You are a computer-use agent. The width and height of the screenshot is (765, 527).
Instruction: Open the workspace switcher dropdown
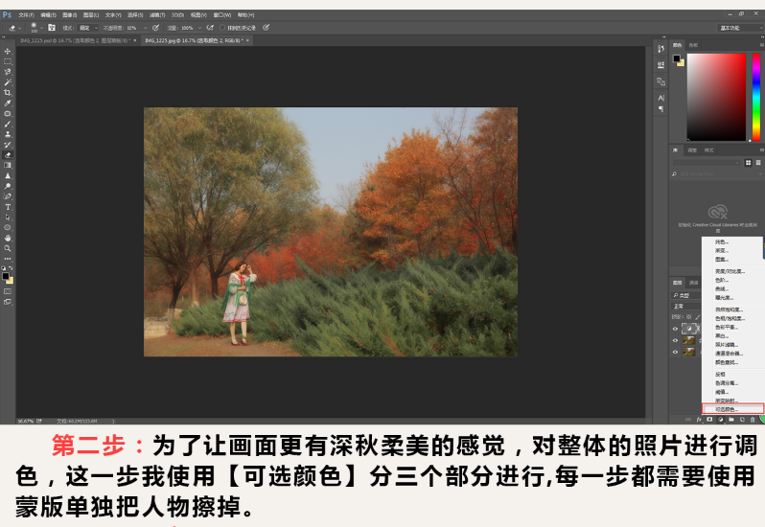[x=741, y=28]
